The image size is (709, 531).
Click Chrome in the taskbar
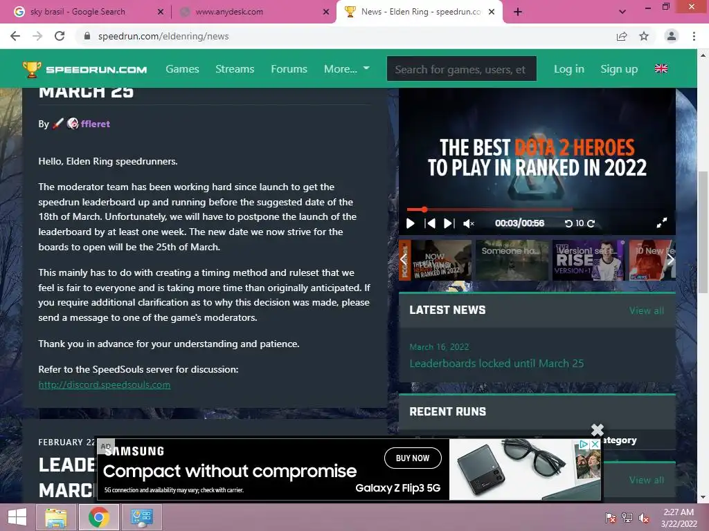98,517
